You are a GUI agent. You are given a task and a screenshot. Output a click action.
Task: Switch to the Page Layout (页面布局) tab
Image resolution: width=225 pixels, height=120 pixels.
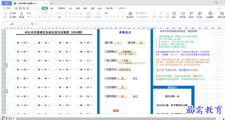click(x=61, y=8)
